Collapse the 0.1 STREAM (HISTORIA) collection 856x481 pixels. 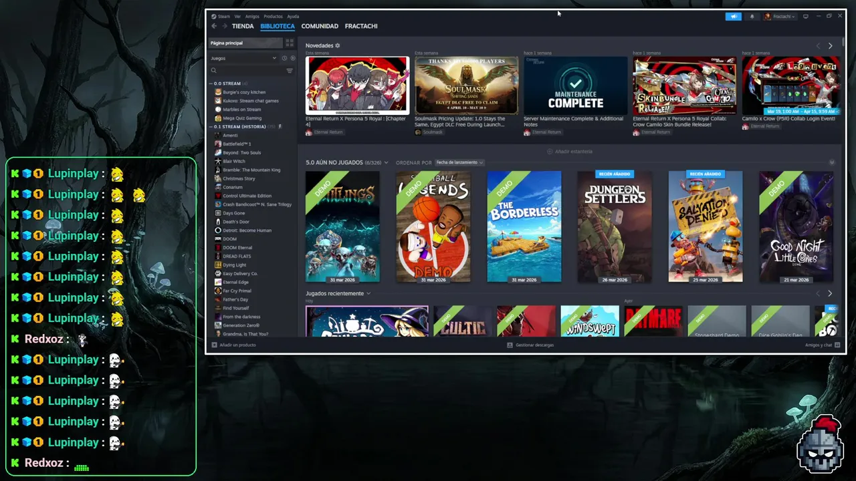pyautogui.click(x=211, y=127)
